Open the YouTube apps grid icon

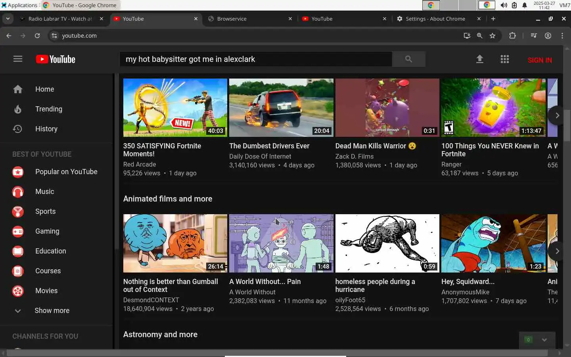[504, 59]
